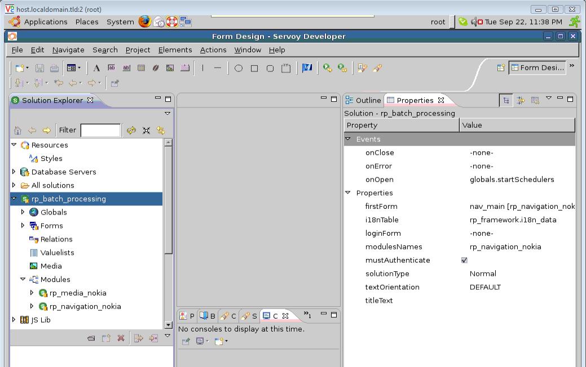Open the Applications menu in top panel
Image resolution: width=586 pixels, height=367 pixels.
click(46, 22)
